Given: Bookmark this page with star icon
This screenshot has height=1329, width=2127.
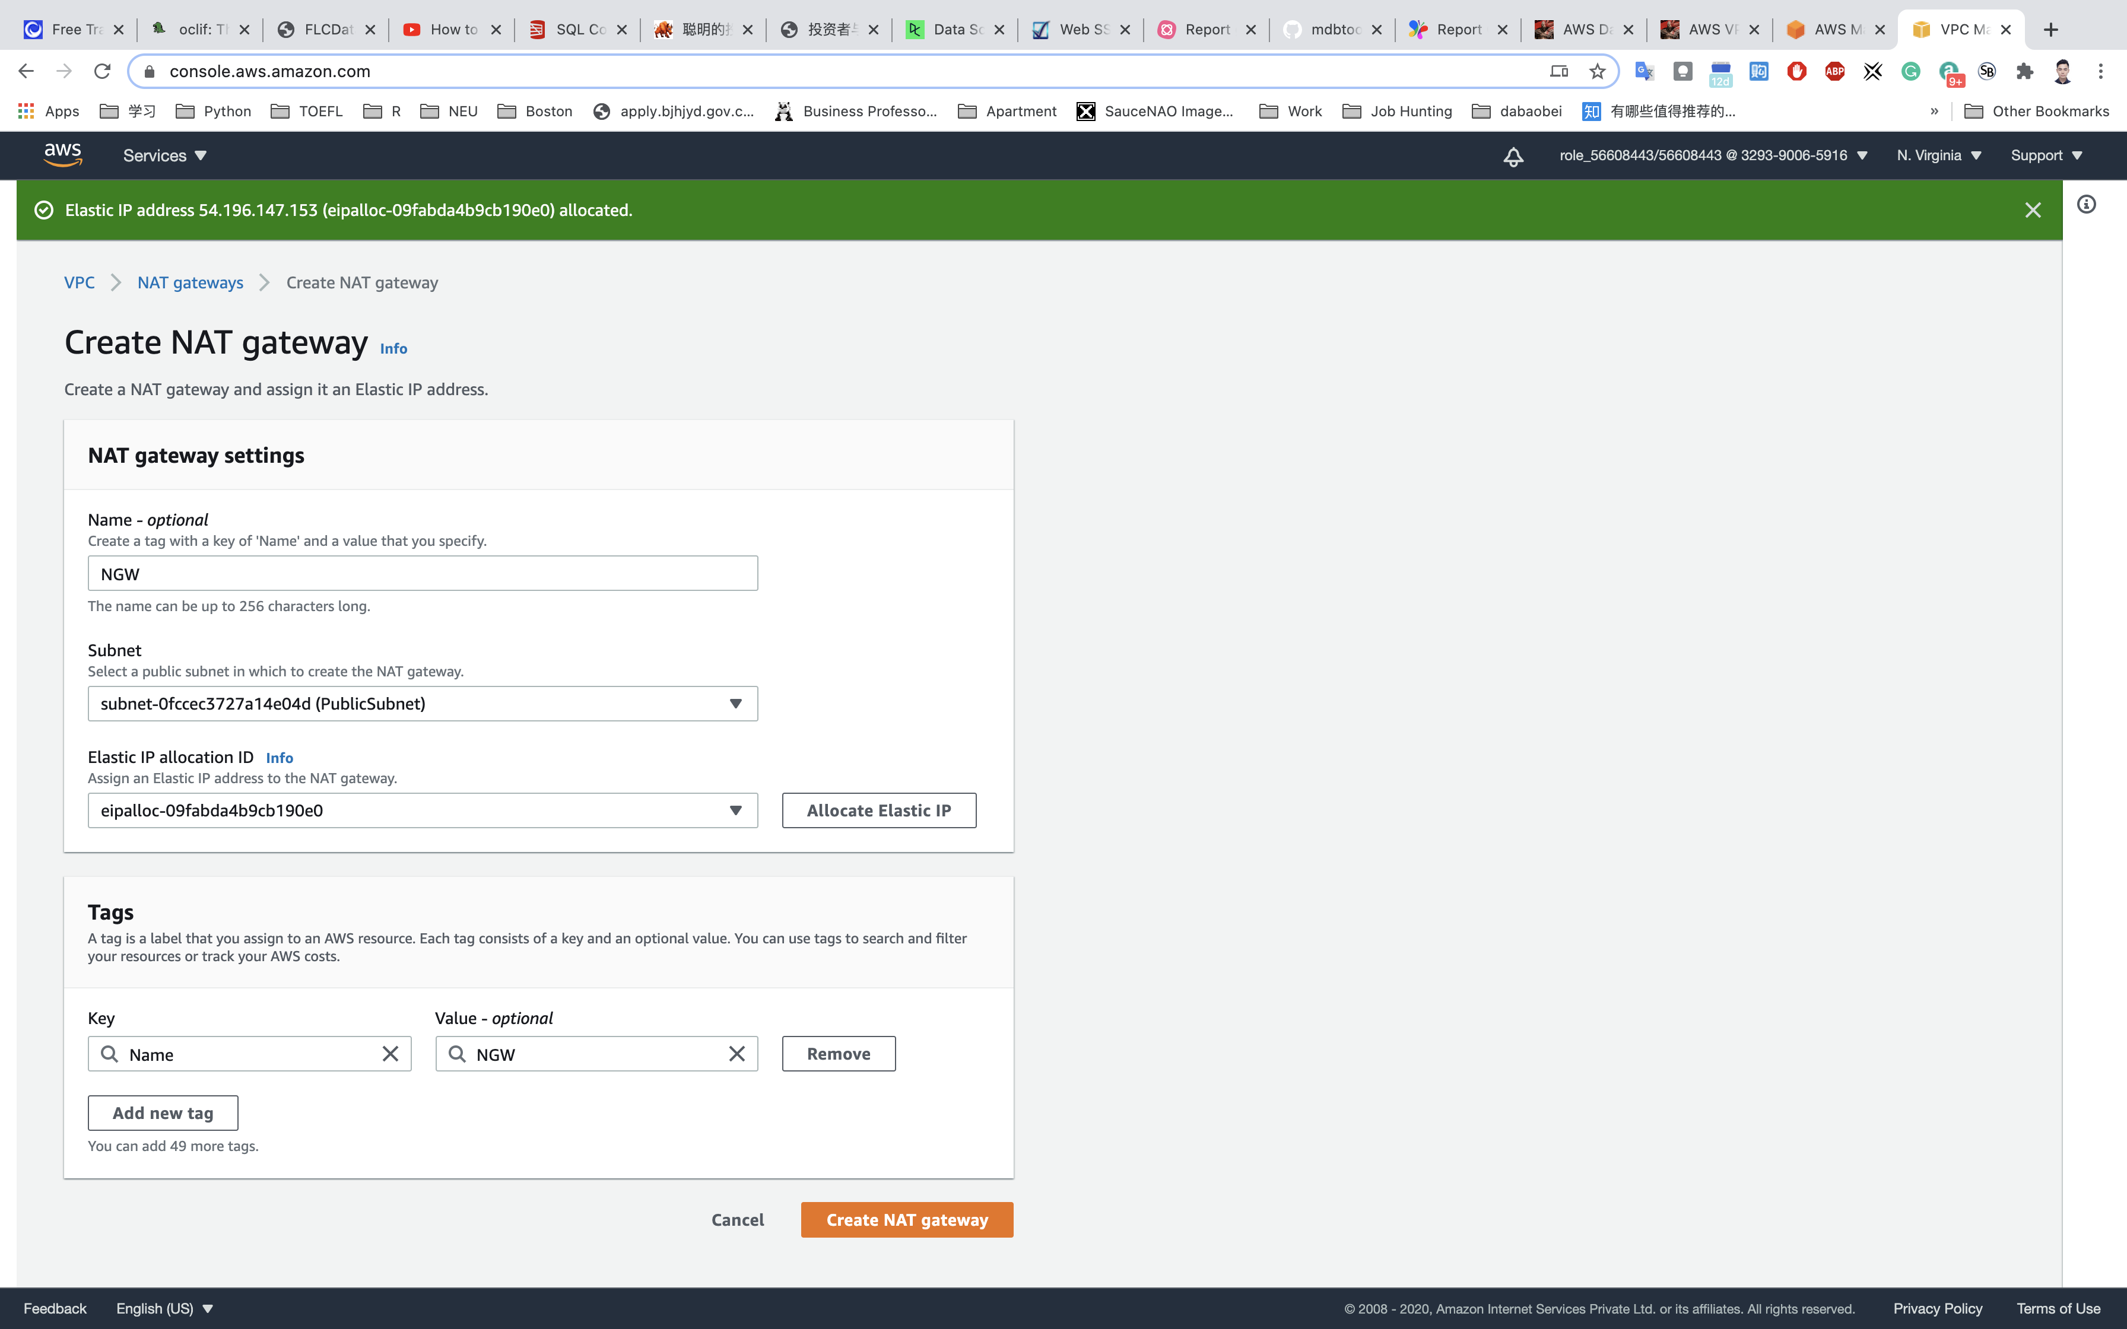Looking at the screenshot, I should pos(1597,71).
